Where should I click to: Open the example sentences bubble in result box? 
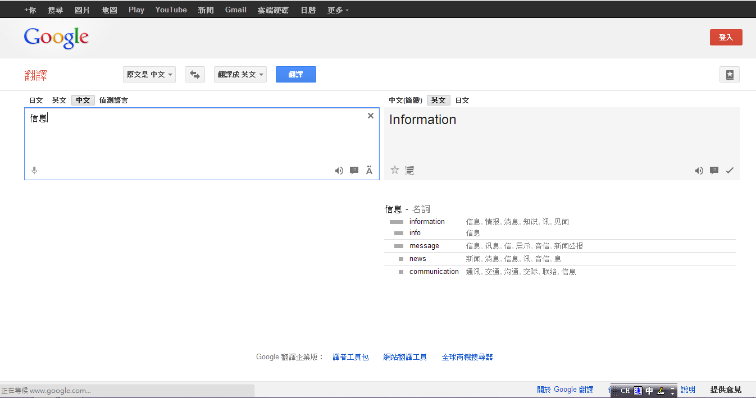click(714, 171)
